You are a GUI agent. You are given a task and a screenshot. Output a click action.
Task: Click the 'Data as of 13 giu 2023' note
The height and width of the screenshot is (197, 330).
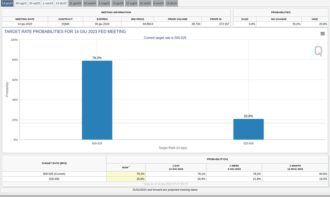[165, 184]
